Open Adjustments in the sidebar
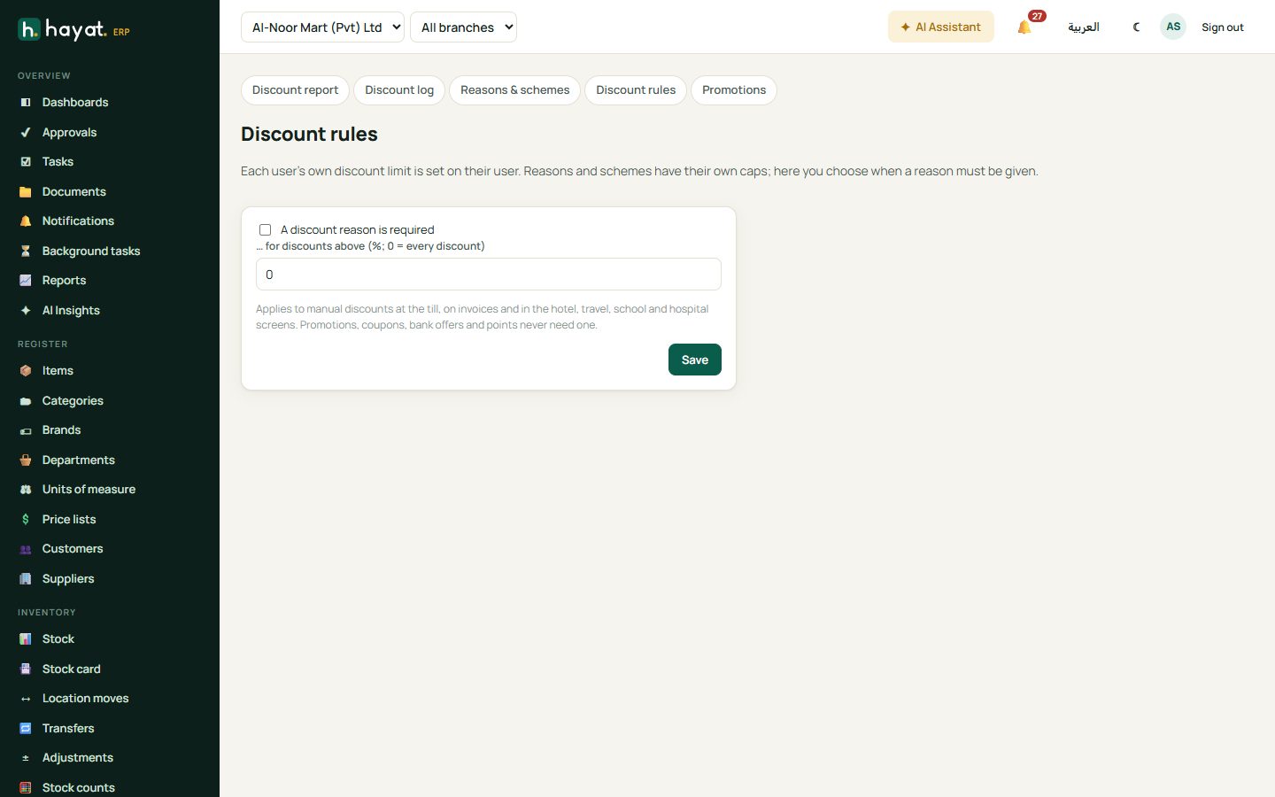Viewport: 1275px width, 797px height. 78,758
